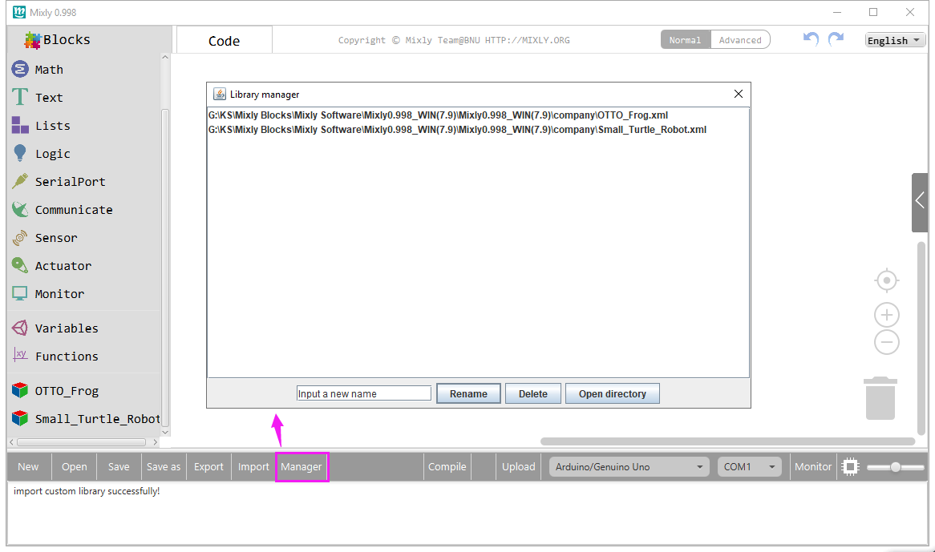
Task: Select the Variables category icon
Action: click(20, 328)
